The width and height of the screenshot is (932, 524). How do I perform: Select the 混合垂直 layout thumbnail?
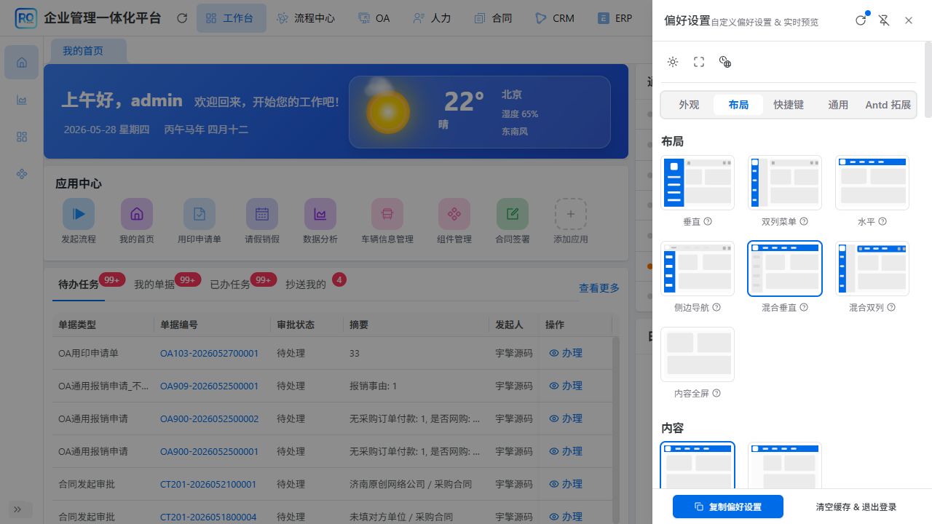(785, 269)
